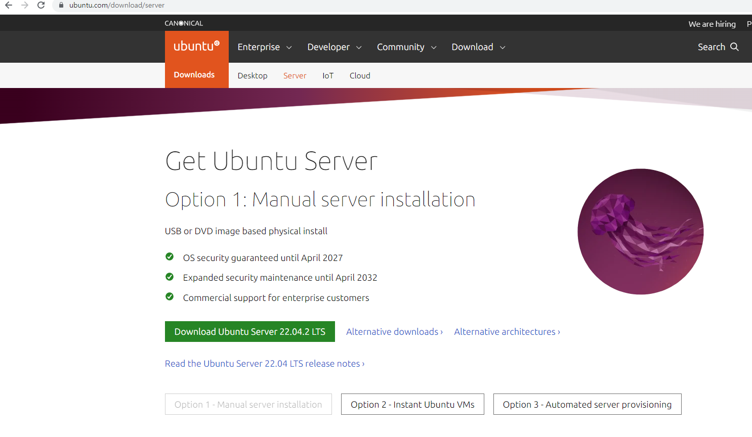Select Option 1 - Manual server installation
Viewport: 752px width, 437px height.
[x=248, y=404]
